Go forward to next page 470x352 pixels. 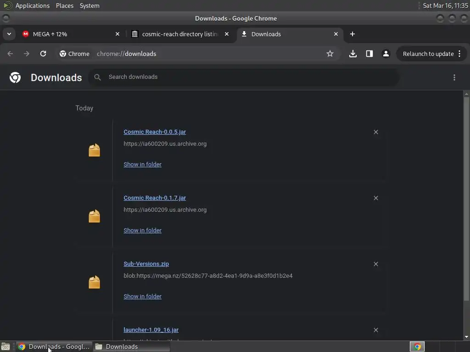27,54
